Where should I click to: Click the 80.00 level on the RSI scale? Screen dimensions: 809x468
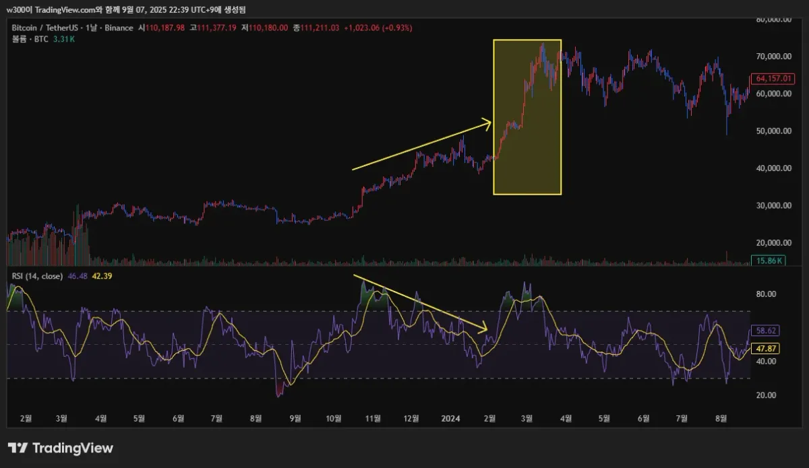[767, 294]
